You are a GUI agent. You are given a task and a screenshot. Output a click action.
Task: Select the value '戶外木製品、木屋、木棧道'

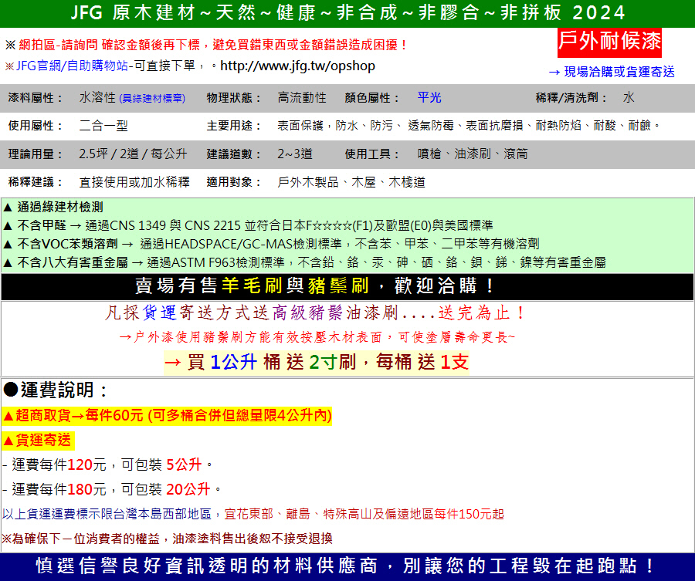pyautogui.click(x=351, y=182)
